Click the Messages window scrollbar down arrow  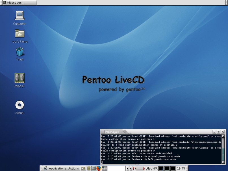pyautogui.click(x=223, y=162)
